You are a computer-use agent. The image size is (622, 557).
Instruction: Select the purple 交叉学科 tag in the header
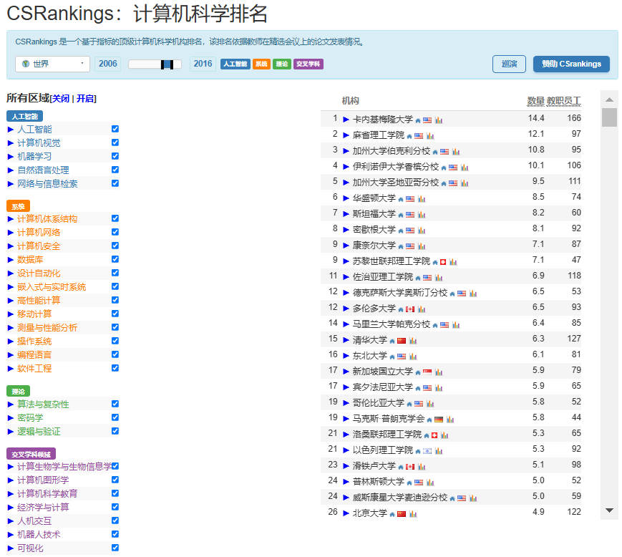308,64
